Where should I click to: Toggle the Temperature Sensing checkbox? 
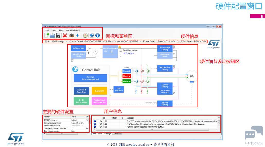coord(174,67)
